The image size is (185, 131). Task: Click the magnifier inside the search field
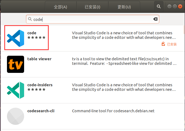(30, 19)
